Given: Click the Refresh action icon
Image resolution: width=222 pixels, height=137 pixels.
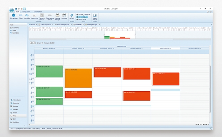Looking at the screenshot, I should click(72, 16).
